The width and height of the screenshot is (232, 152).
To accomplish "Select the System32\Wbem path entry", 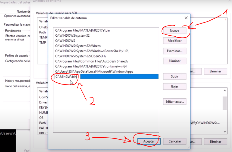I will tap(78, 46).
